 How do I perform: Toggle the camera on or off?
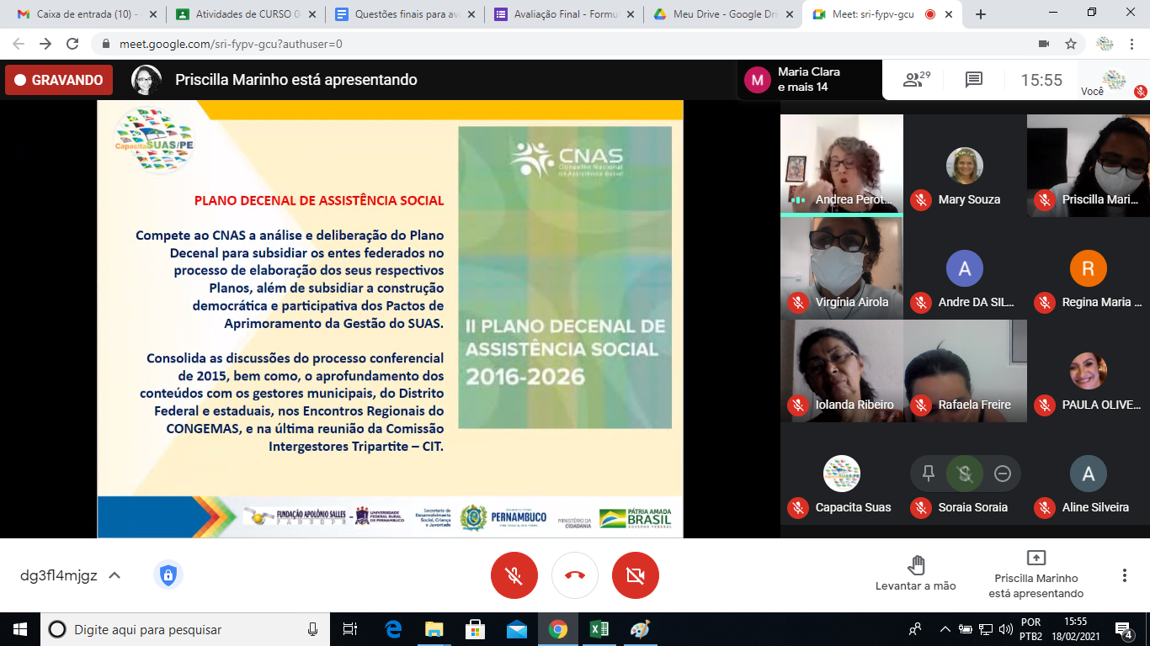pos(636,575)
